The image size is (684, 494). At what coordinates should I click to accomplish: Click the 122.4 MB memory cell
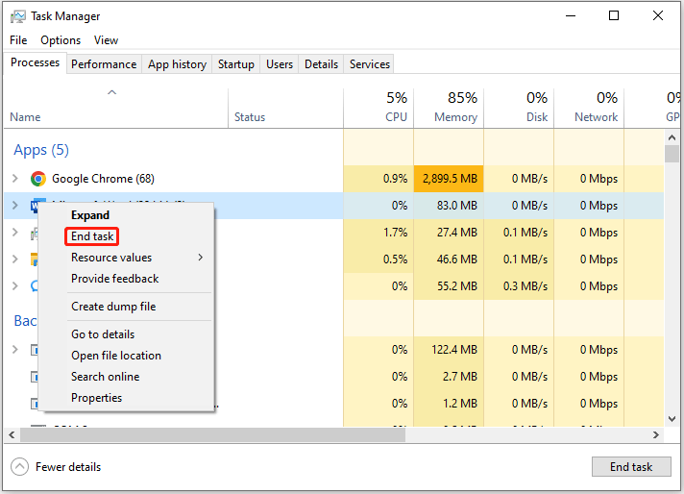(449, 350)
